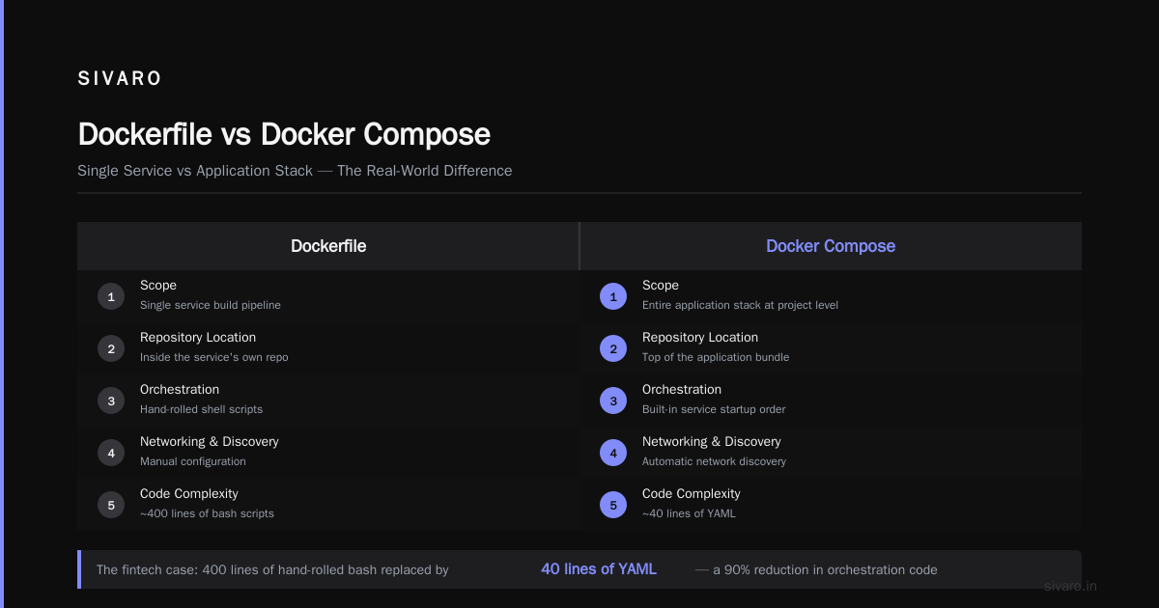Click the highlighted '40 lines of YAML' text
Screen dimensions: 1159x608
click(599, 569)
